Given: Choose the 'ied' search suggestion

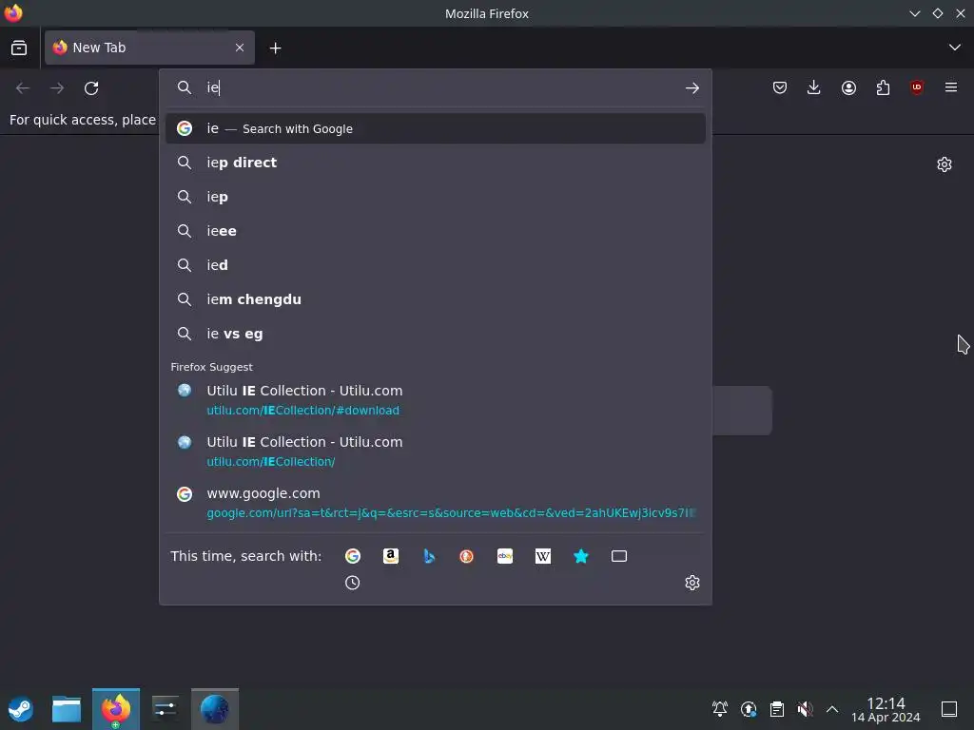Looking at the screenshot, I should (x=436, y=265).
